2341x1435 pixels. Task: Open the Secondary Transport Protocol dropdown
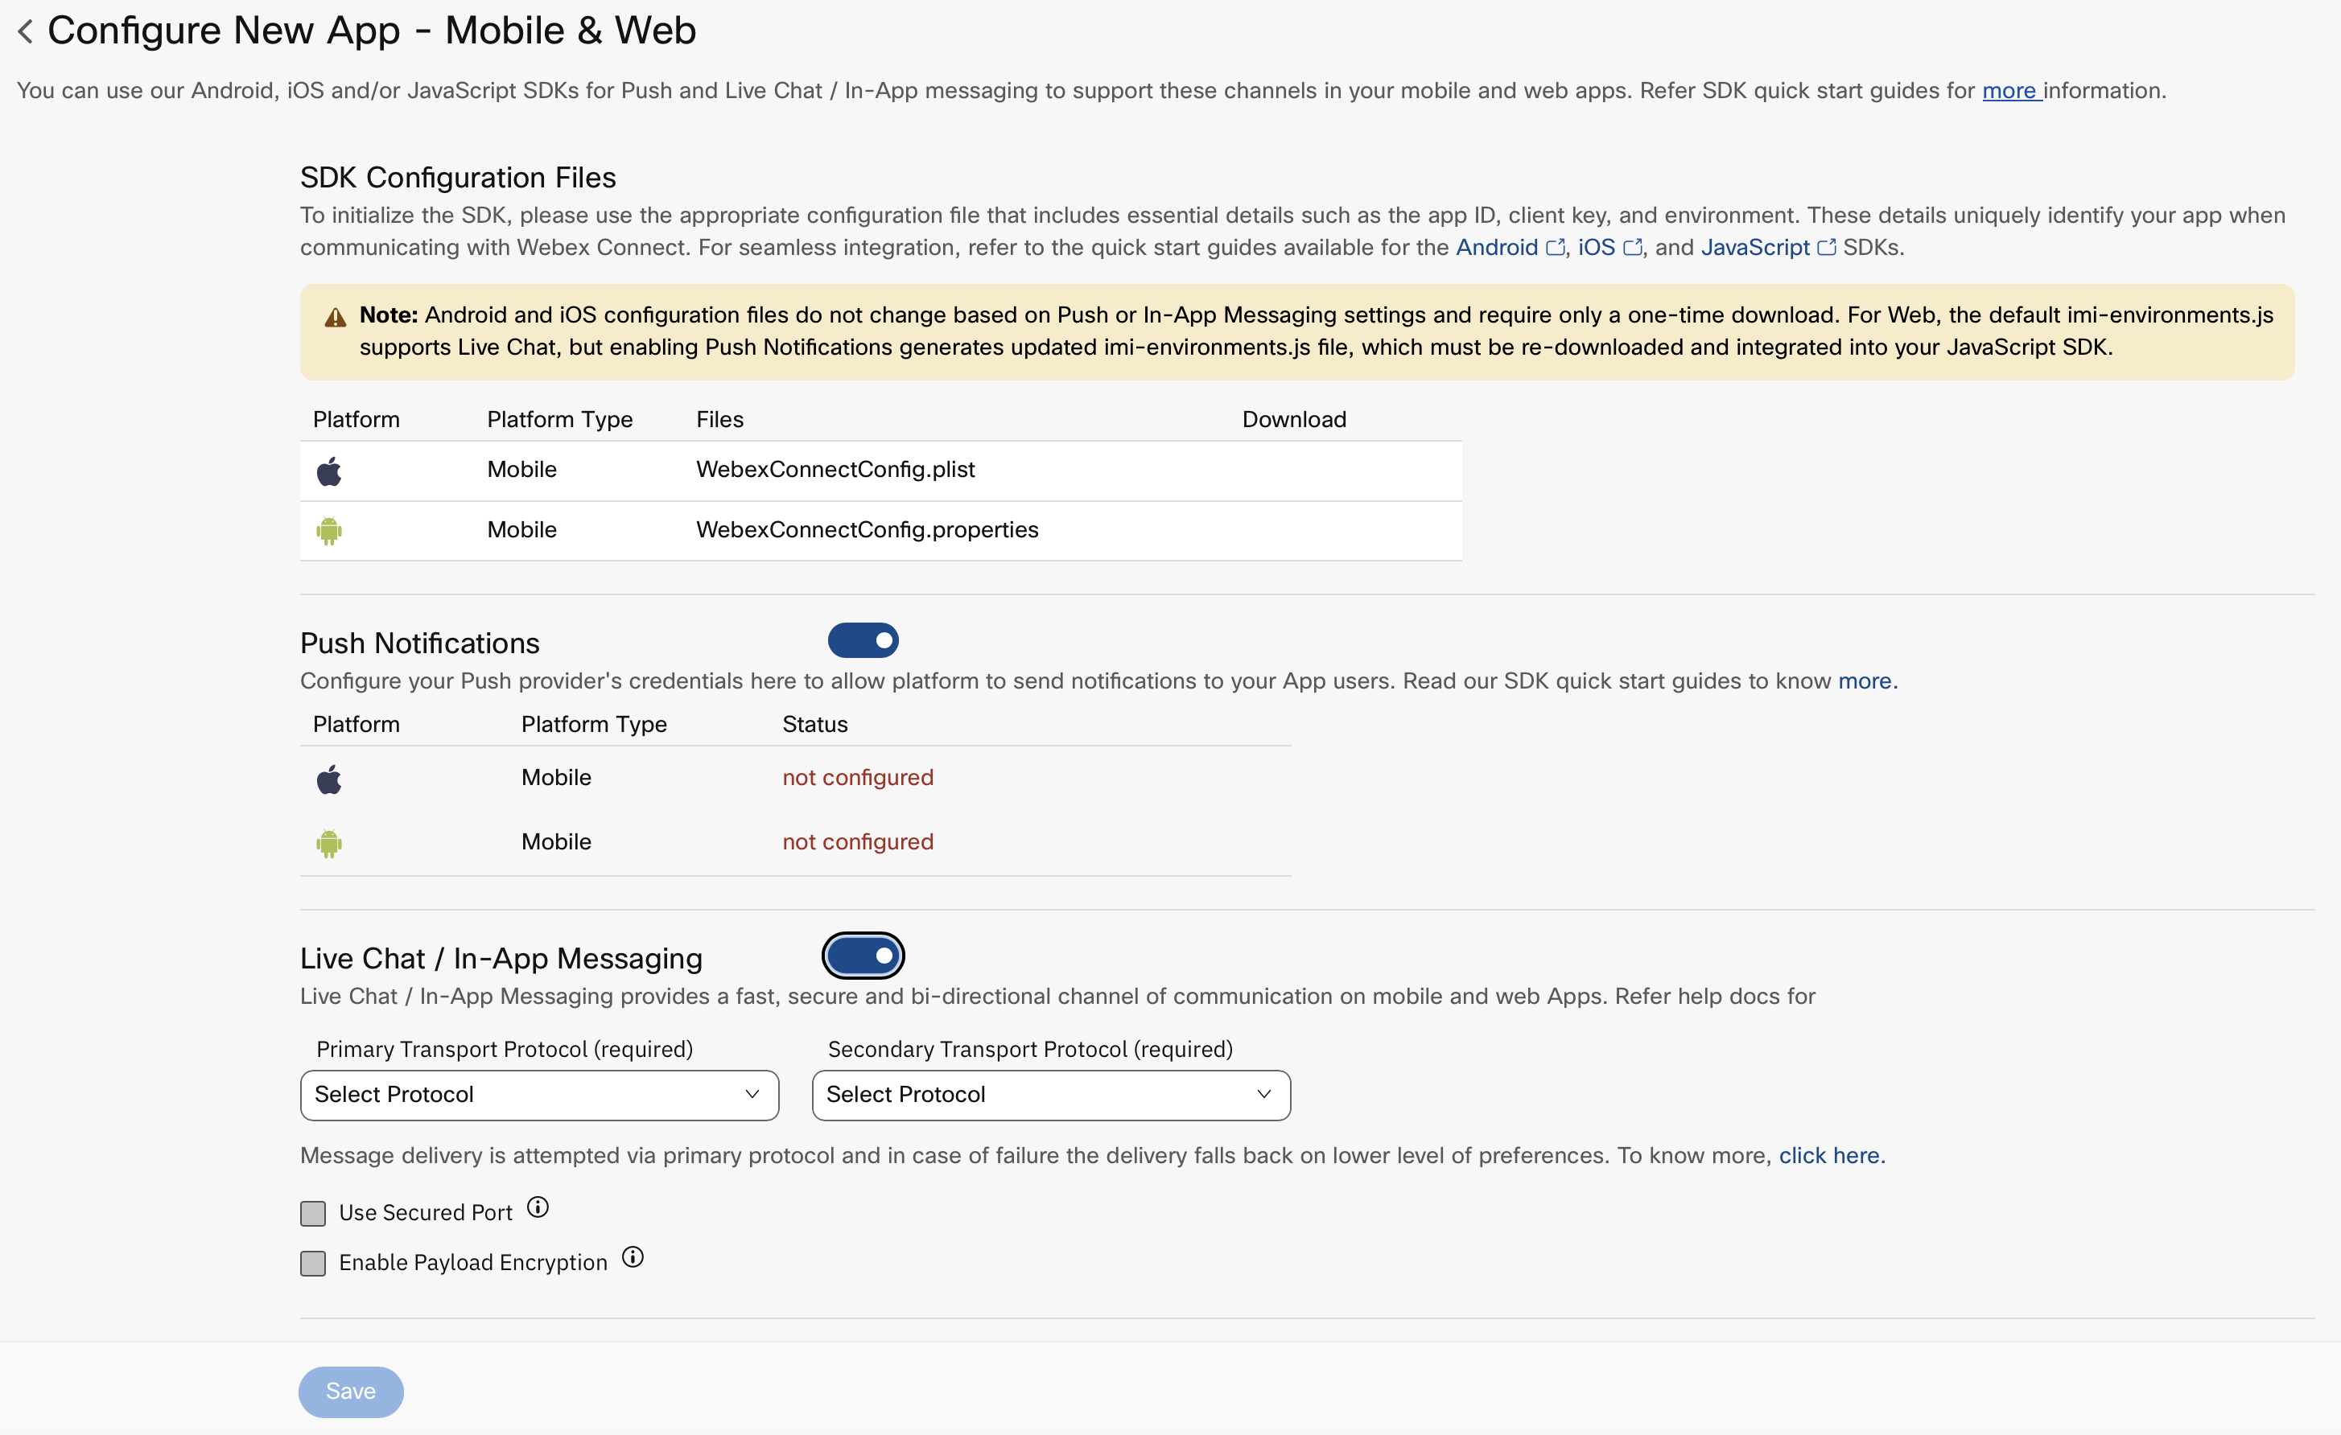coord(1051,1095)
